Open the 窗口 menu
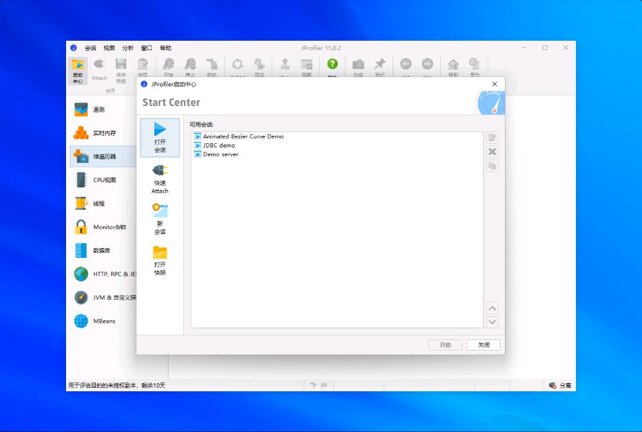Screen dimensions: 642x432 pos(147,48)
